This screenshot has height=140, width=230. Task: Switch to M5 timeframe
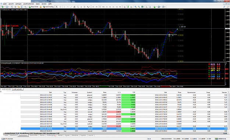97,7
